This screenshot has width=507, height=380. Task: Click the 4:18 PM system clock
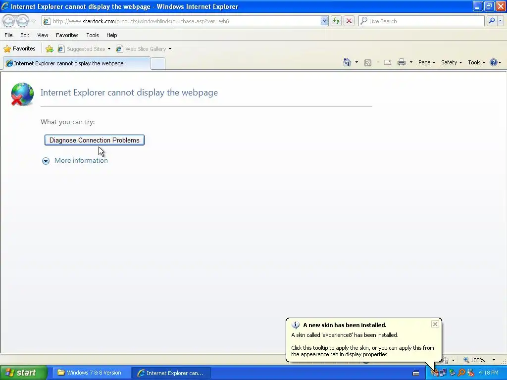489,373
